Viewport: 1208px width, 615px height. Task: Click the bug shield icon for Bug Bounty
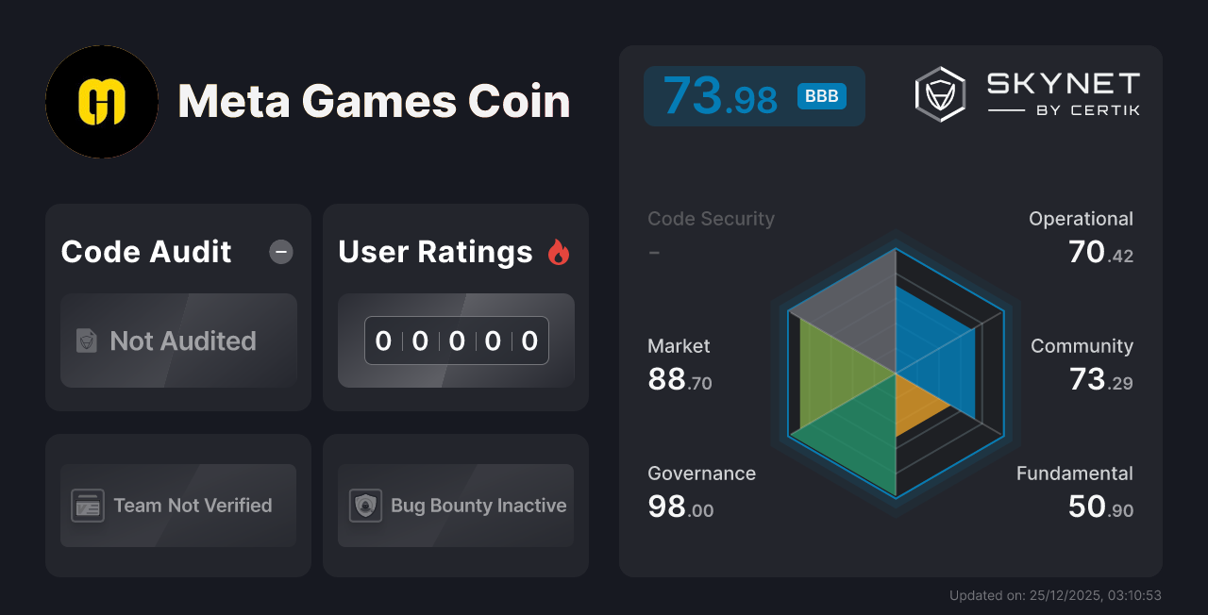365,506
